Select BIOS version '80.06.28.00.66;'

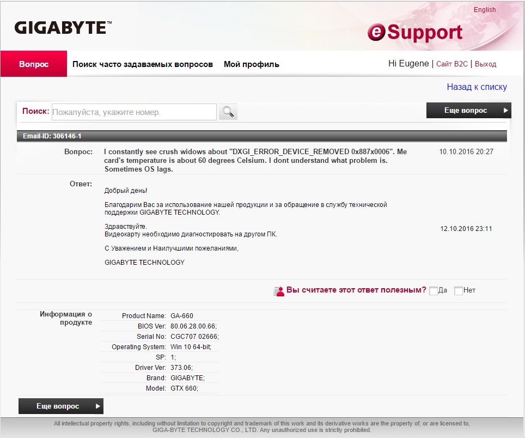(193, 326)
